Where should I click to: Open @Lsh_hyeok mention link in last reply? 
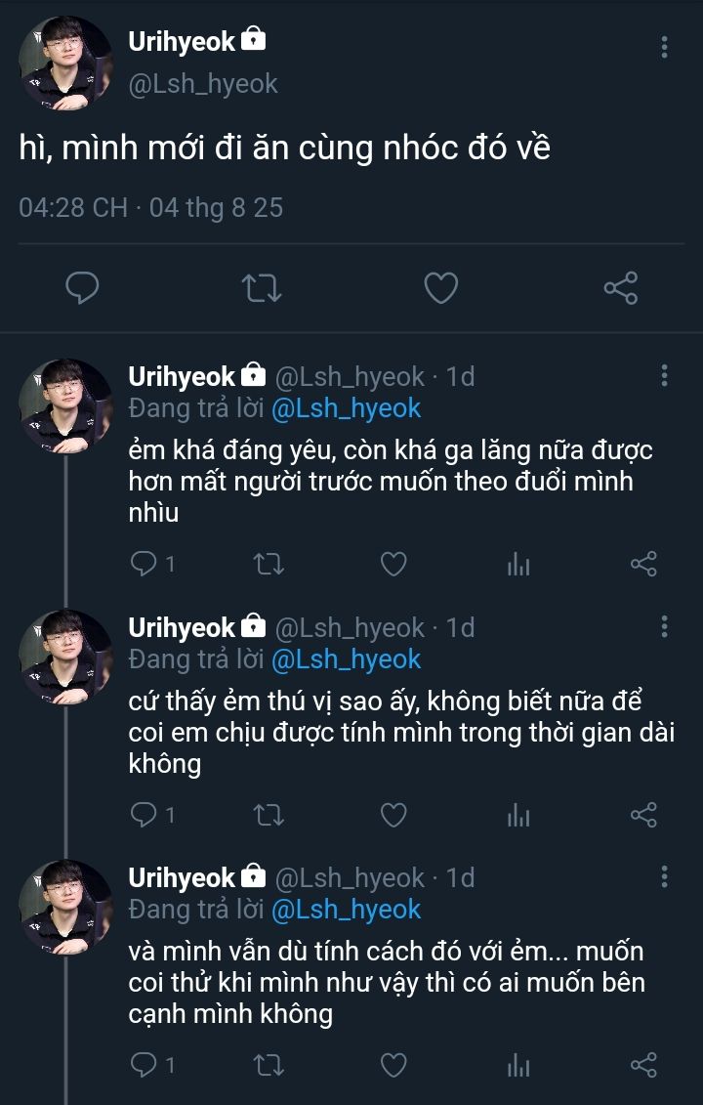(x=346, y=910)
